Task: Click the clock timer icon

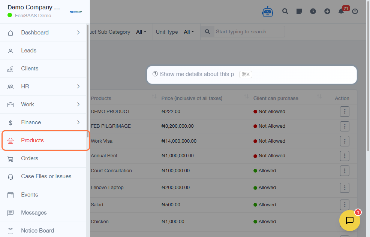Action: pos(313,11)
